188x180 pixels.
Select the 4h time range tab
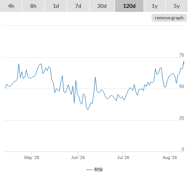(x=11, y=6)
